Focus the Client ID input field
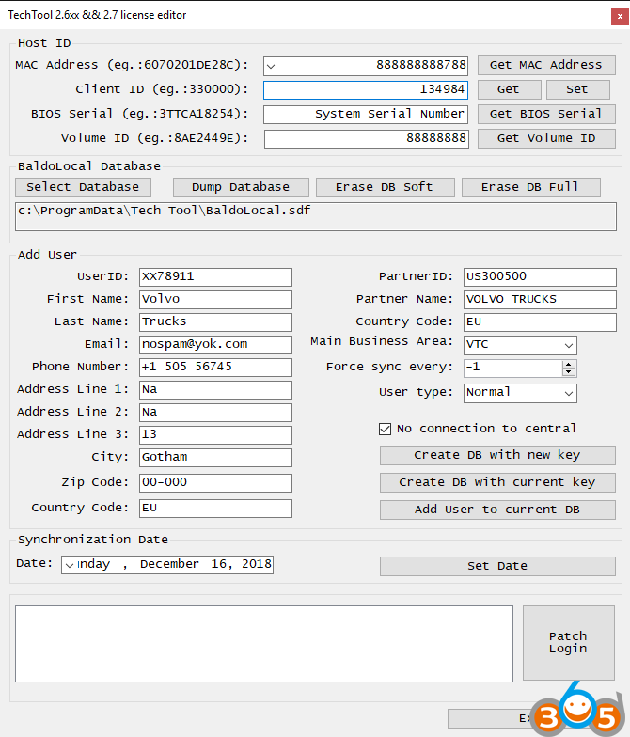 pos(366,90)
